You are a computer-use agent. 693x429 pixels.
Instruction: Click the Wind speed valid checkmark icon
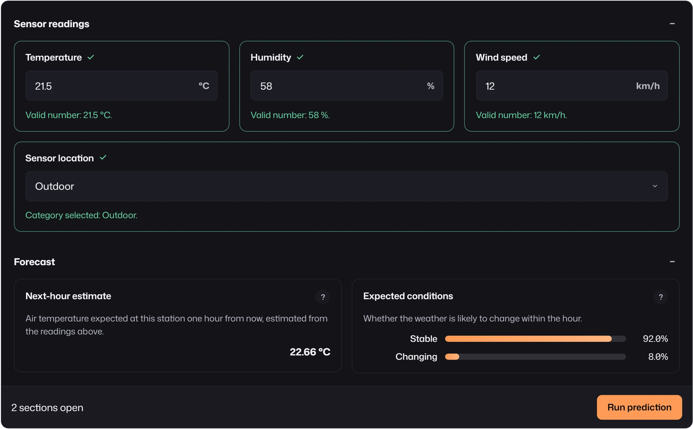pos(537,57)
